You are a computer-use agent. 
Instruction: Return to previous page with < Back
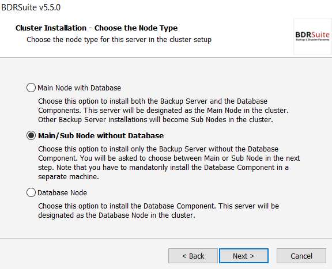click(x=193, y=256)
